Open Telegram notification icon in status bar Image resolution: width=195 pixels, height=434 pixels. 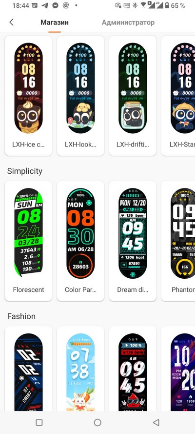(x=45, y=5)
